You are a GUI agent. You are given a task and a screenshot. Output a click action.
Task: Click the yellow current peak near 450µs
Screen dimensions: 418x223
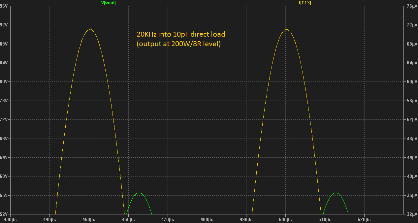(90, 29)
